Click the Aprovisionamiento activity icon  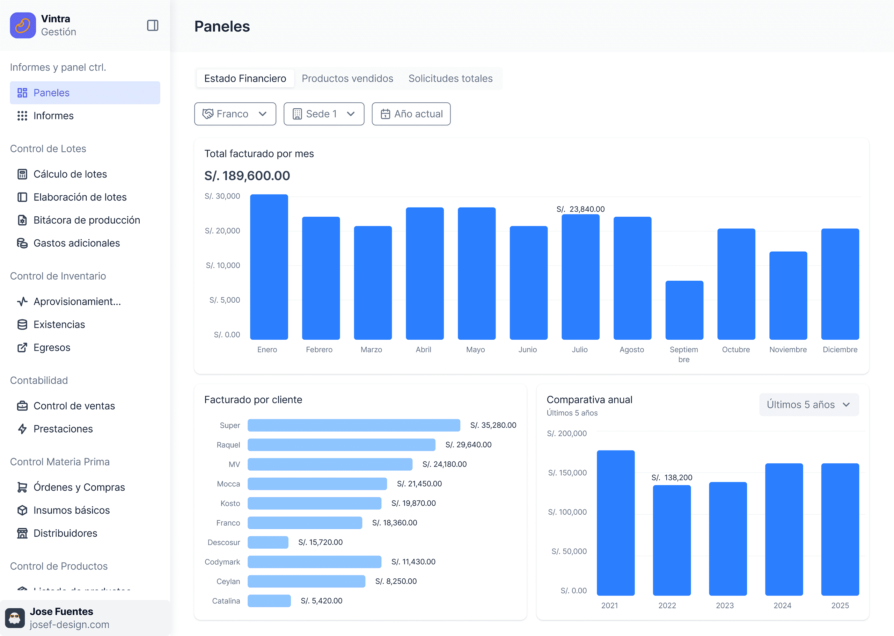[x=22, y=302]
